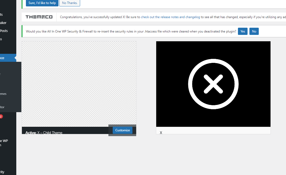
Task: Open the X theme thumbnail with circled X
Action: tap(213, 84)
